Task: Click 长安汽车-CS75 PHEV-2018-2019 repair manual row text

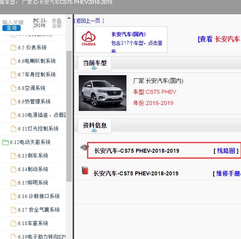Action: click(136, 173)
